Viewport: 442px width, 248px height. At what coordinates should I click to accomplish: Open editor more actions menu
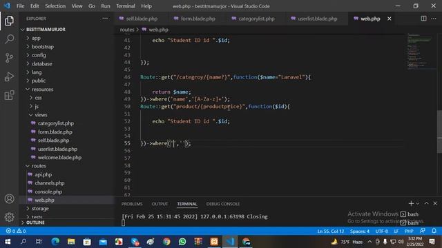[434, 19]
